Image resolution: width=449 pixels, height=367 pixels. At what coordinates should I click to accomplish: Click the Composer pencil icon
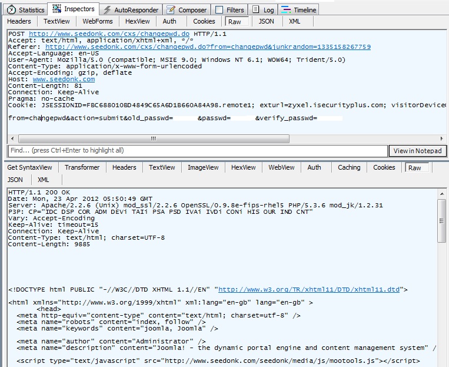pyautogui.click(x=171, y=10)
